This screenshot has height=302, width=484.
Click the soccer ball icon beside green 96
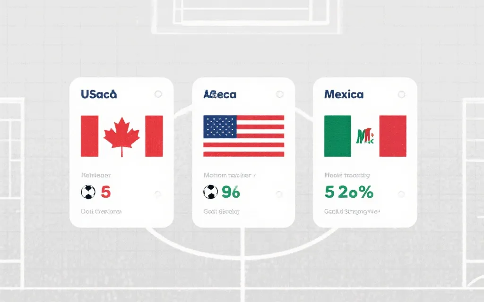click(x=210, y=192)
